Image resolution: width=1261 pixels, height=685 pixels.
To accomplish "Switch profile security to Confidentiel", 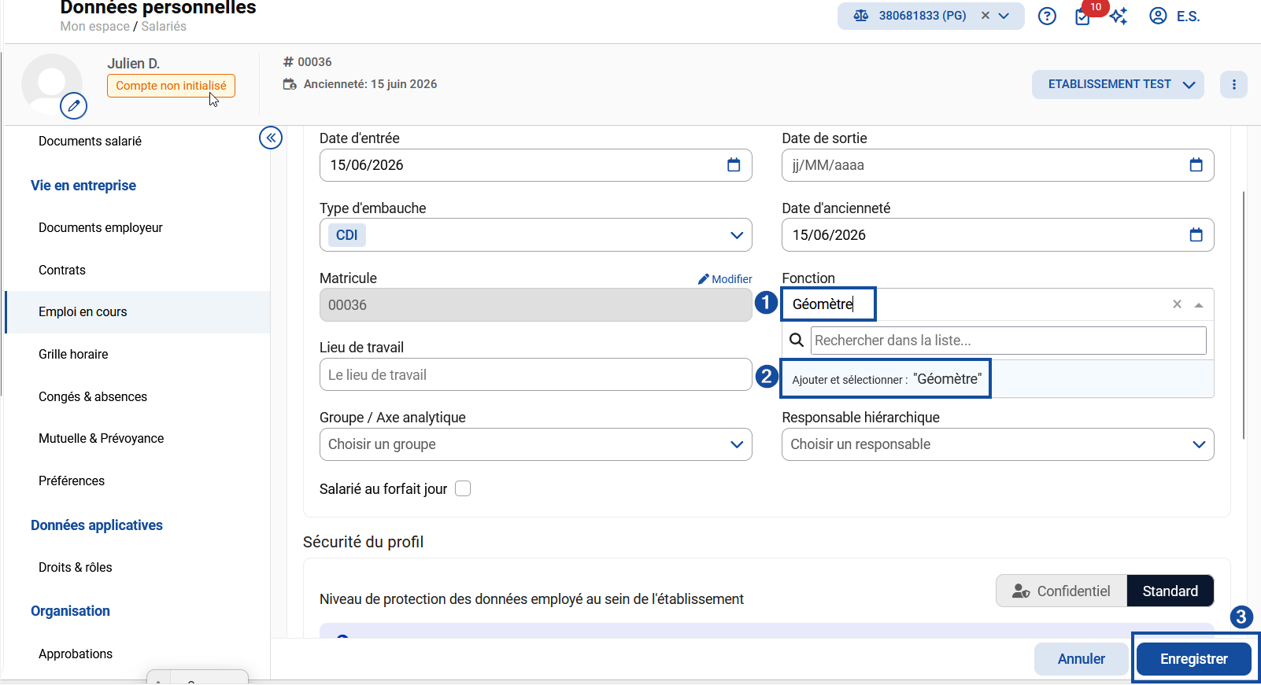I will pyautogui.click(x=1061, y=591).
